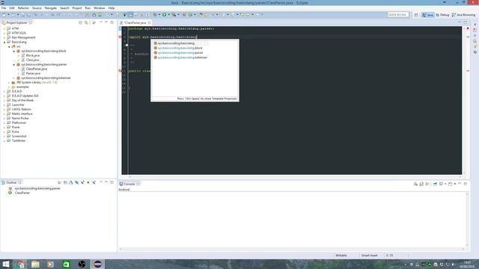479x269 pixels.
Task: Click the Open Perspective icon beside Quick Access
Action: pyautogui.click(x=416, y=15)
